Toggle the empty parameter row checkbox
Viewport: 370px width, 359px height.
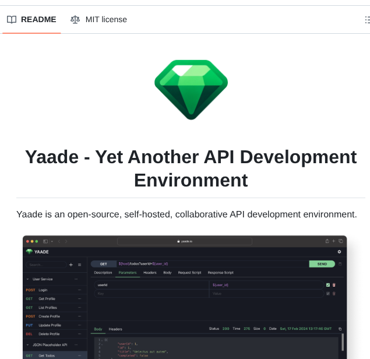(328, 294)
